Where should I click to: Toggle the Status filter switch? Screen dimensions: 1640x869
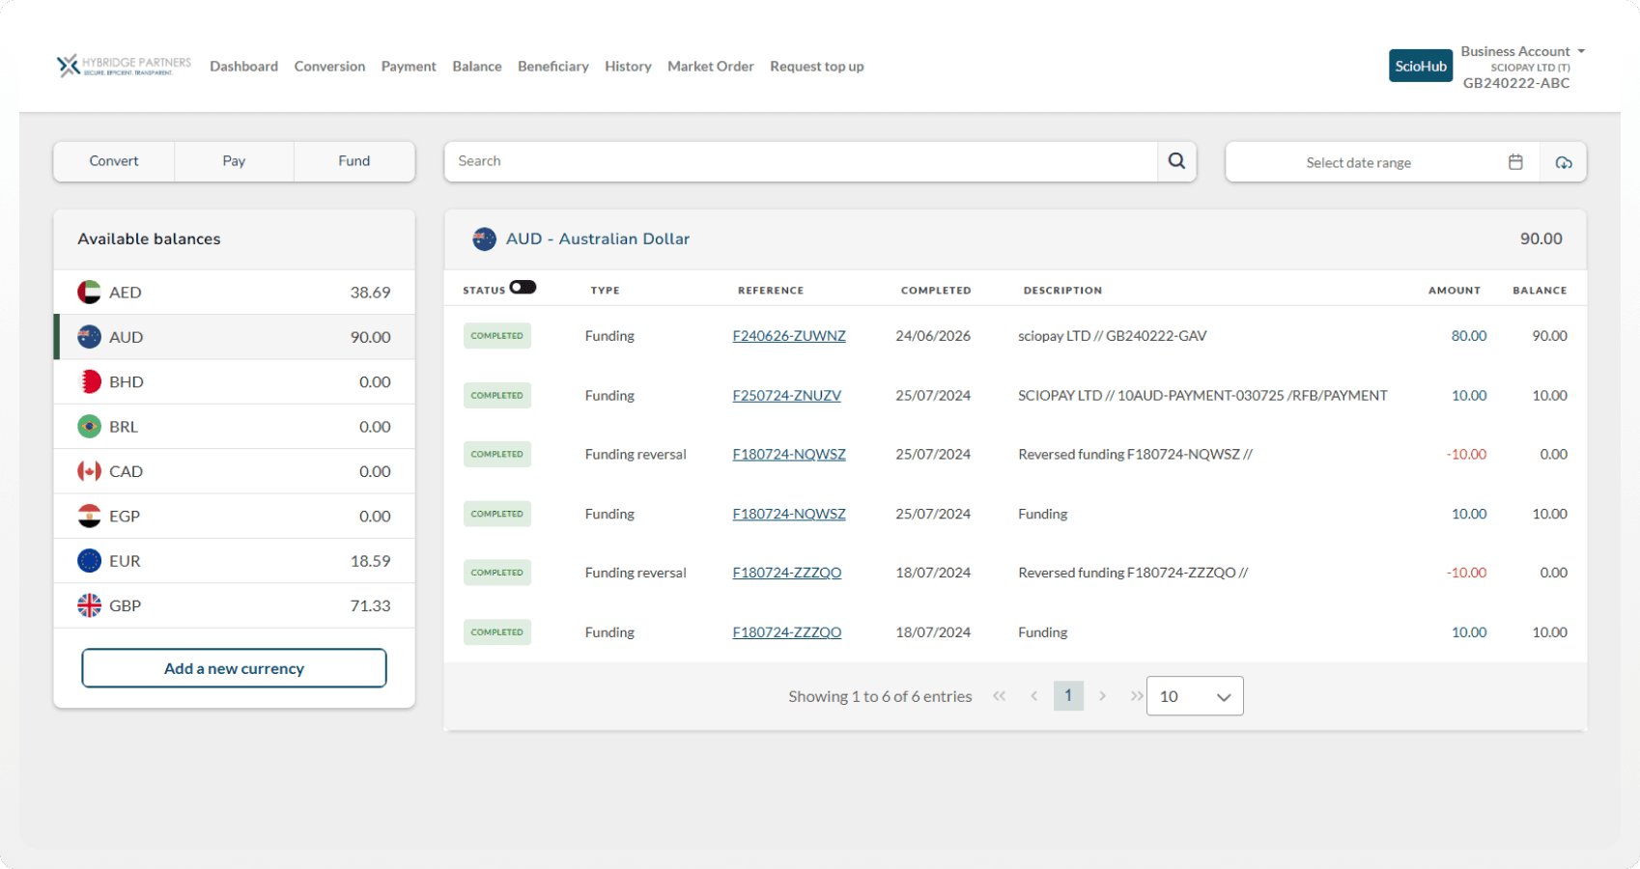pyautogui.click(x=523, y=287)
